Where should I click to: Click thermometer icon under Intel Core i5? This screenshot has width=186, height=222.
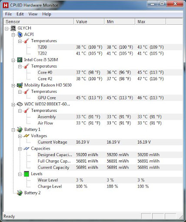[x=27, y=66]
